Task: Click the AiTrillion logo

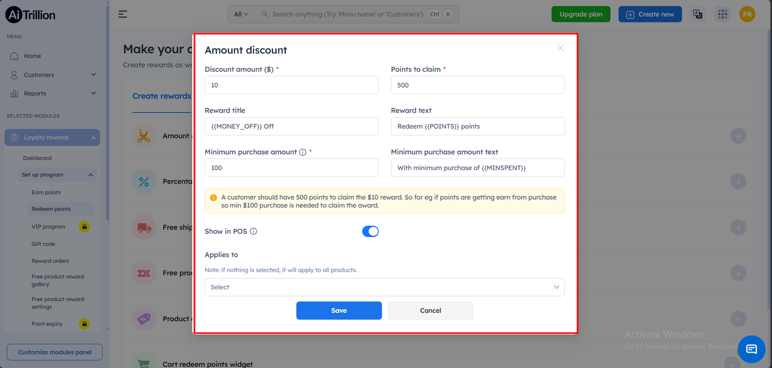Action: tap(30, 15)
